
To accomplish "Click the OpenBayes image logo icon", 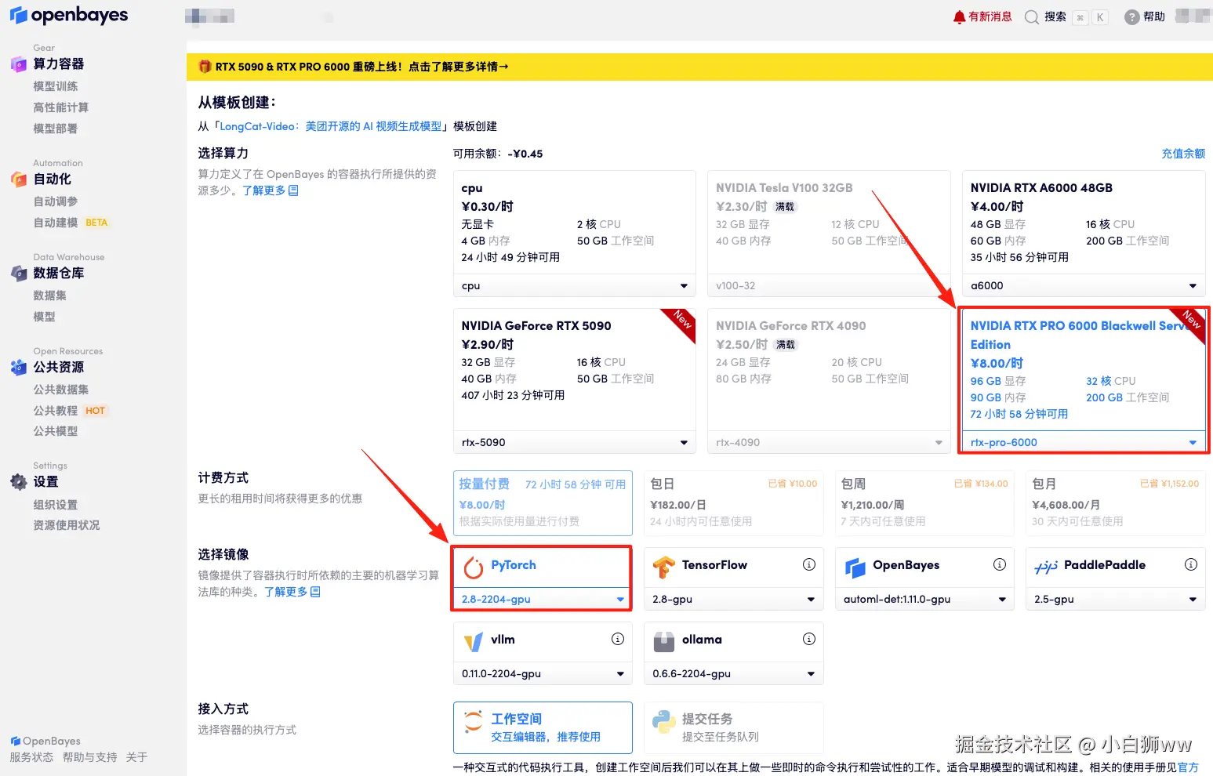I will point(855,567).
